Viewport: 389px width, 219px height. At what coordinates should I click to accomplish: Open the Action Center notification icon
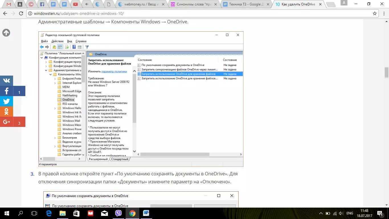380,213
